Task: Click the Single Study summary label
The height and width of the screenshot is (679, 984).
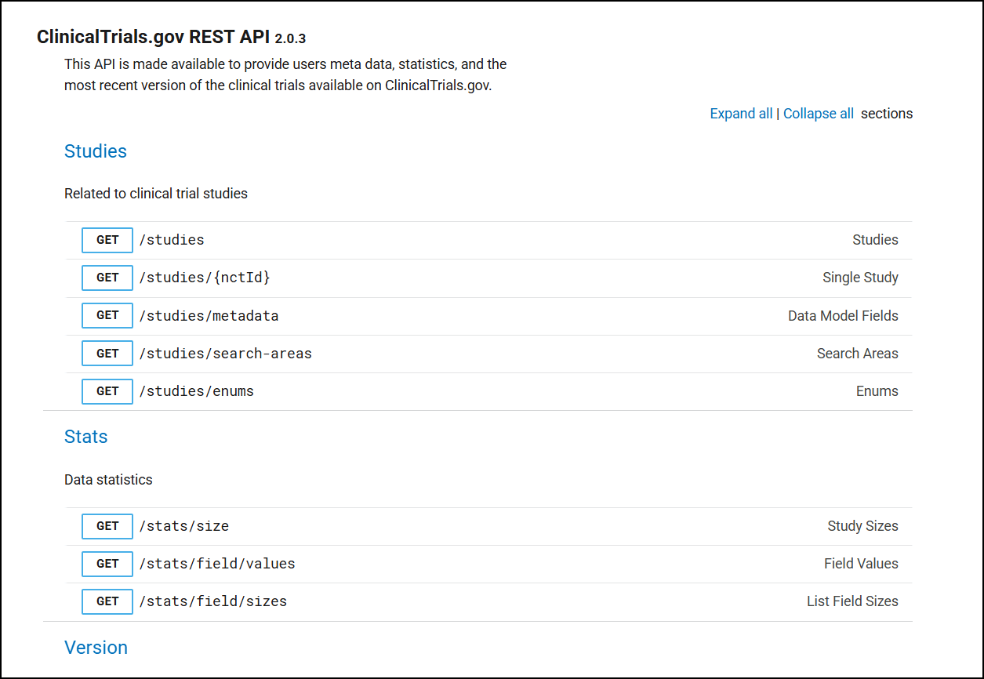Action: (860, 278)
